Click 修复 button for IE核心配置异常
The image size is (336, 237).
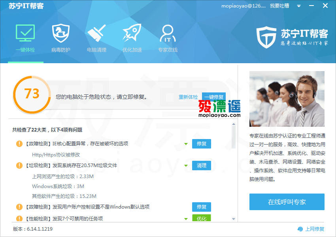pos(202,144)
